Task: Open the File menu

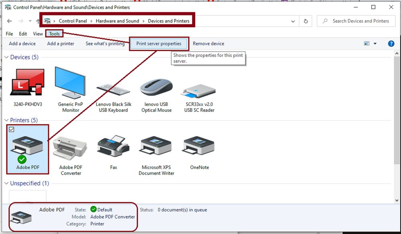Action: click(9, 34)
